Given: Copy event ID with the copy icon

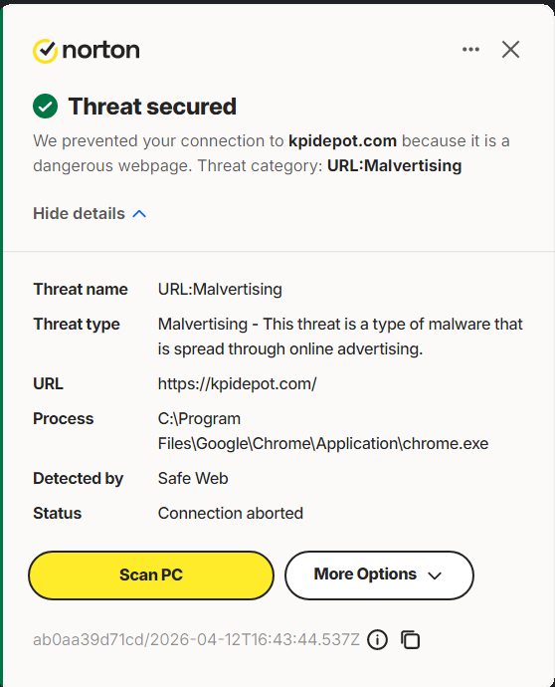Looking at the screenshot, I should tap(411, 639).
